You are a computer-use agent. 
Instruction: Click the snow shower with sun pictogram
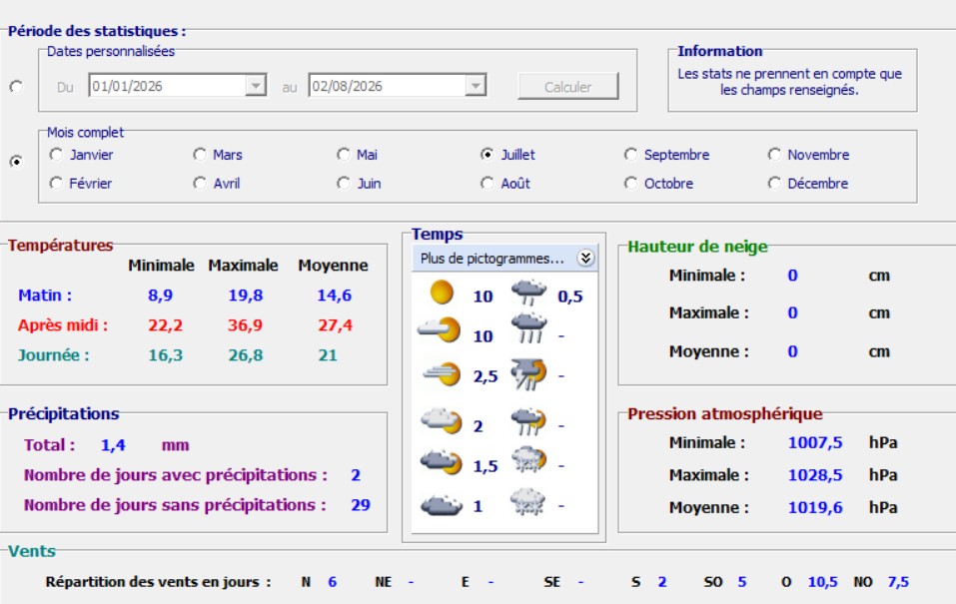point(528,460)
